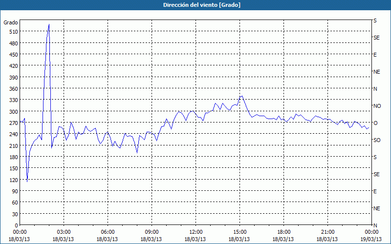Click the top of the tall spike before 03:00
The width and height of the screenshot is (391, 244).
(x=49, y=24)
